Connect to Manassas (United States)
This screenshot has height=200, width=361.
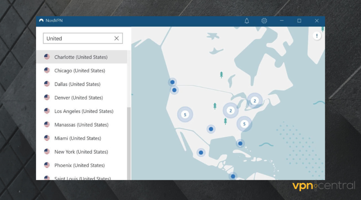pos(81,125)
